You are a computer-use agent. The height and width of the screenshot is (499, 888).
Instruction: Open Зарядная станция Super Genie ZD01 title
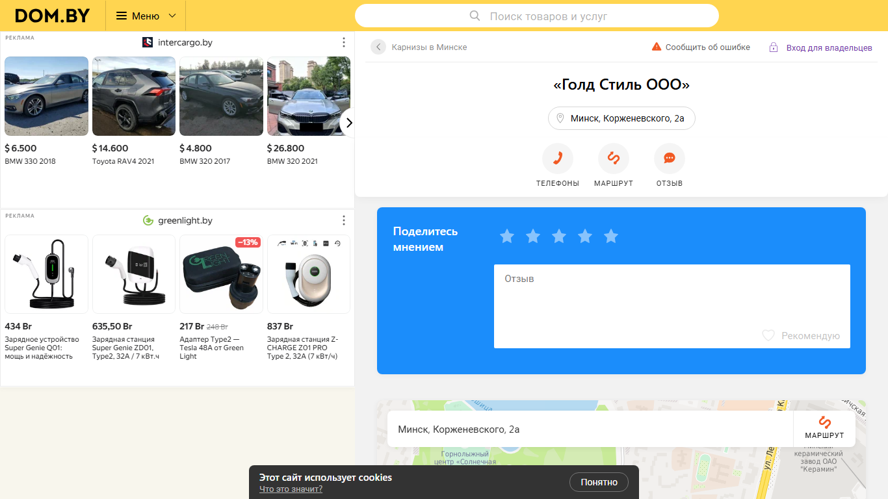point(126,348)
